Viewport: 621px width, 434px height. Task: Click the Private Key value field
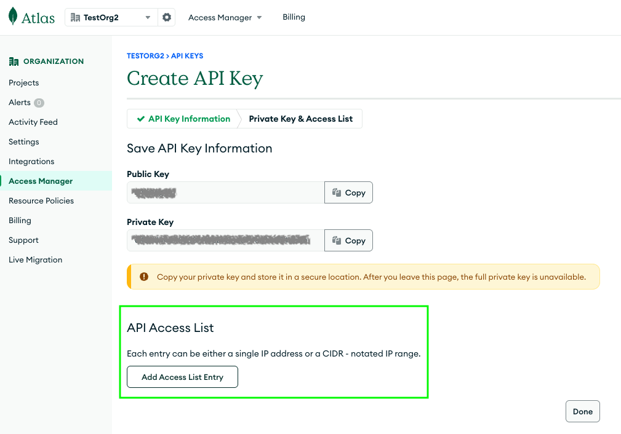pyautogui.click(x=226, y=240)
